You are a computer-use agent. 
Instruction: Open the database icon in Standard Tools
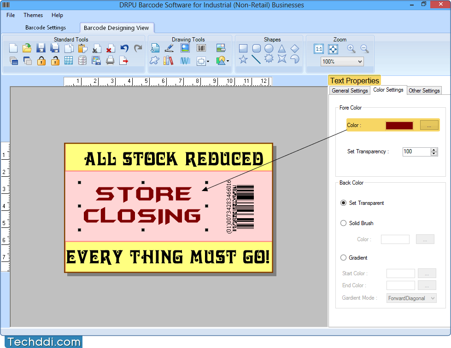[82, 61]
